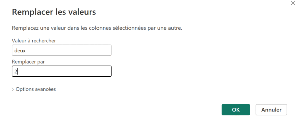Click the Remplacer les valeurs title

[54, 12]
